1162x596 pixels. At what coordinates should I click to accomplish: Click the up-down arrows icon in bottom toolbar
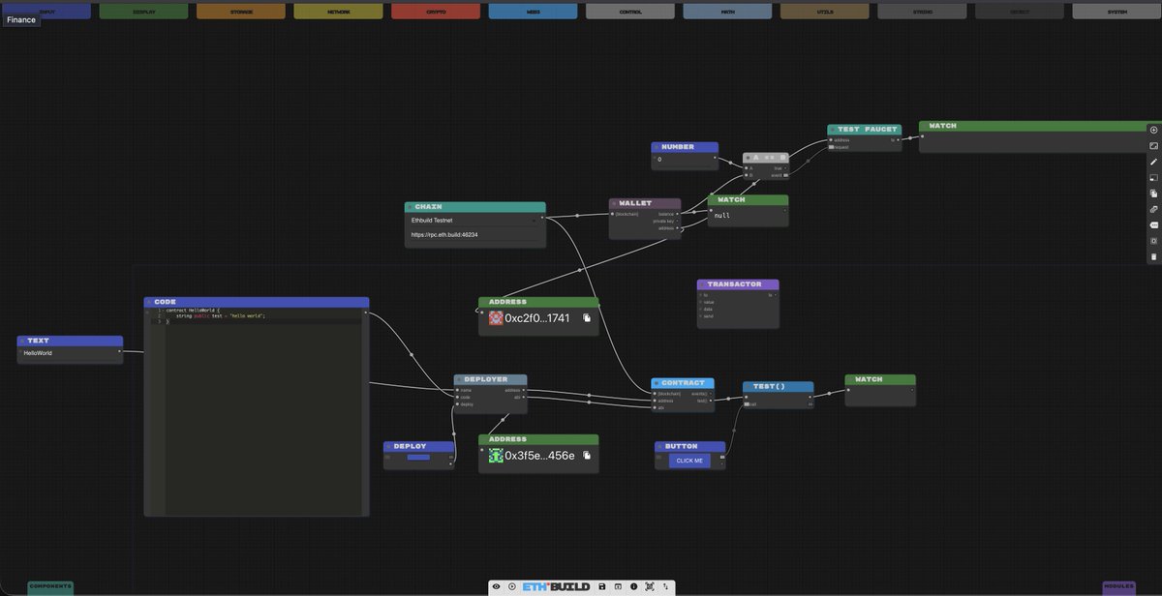(x=665, y=586)
